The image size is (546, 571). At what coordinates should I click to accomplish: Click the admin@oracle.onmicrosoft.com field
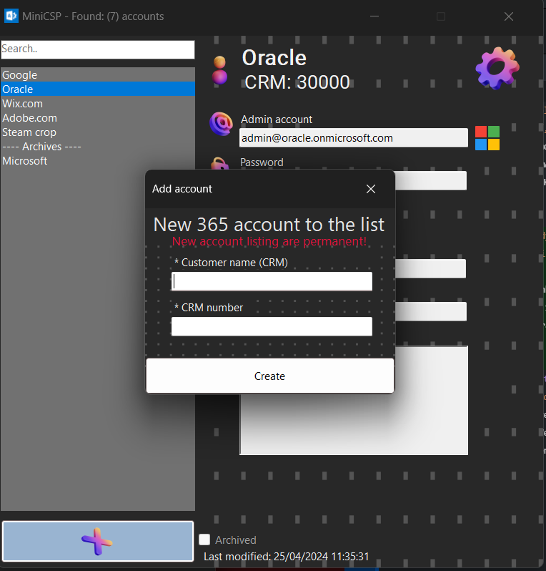[354, 137]
